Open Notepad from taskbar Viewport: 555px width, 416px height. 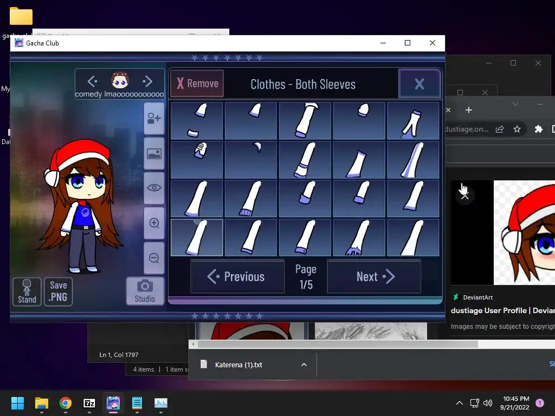[x=137, y=403]
